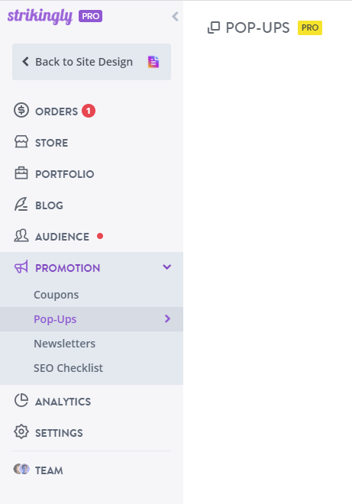Select the Portfolio briefcase icon
Viewport: 352px width, 504px height.
click(21, 173)
